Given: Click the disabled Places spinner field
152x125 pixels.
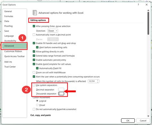Looking at the screenshot, I should tap(53, 39).
